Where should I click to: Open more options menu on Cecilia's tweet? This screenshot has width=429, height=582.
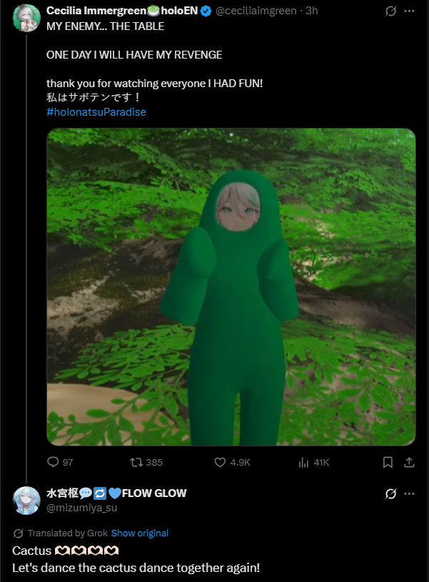(x=409, y=11)
